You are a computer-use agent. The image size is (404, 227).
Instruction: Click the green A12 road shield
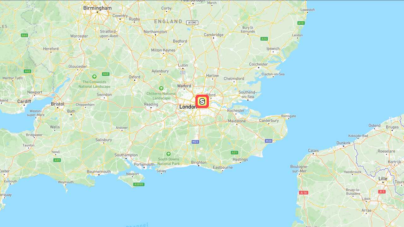(301, 23)
